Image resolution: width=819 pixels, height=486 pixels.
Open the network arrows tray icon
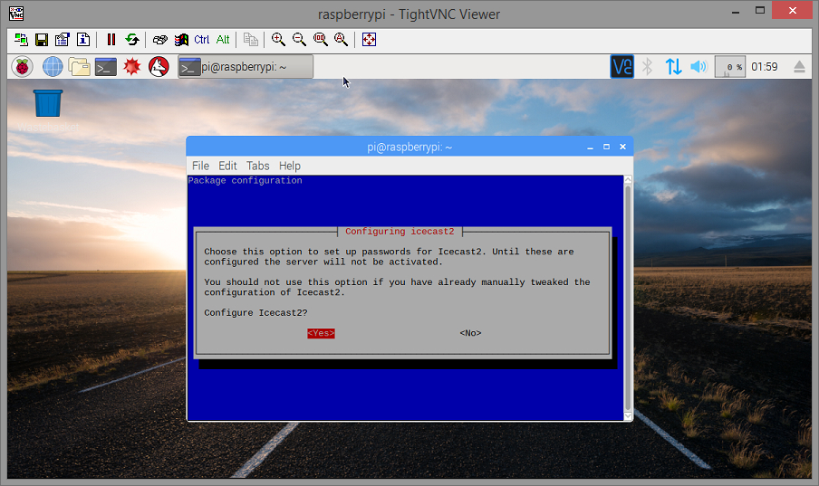pos(673,67)
